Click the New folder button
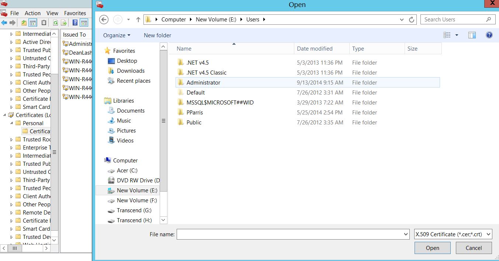The width and height of the screenshot is (499, 261). coord(157,35)
